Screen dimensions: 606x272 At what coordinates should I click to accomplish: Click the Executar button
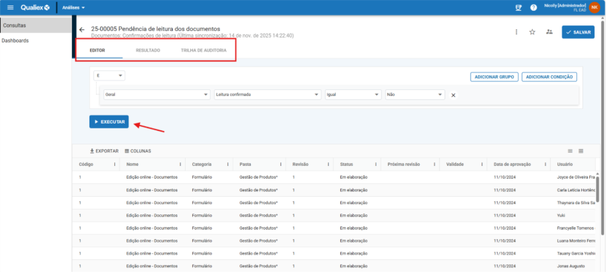(x=109, y=122)
